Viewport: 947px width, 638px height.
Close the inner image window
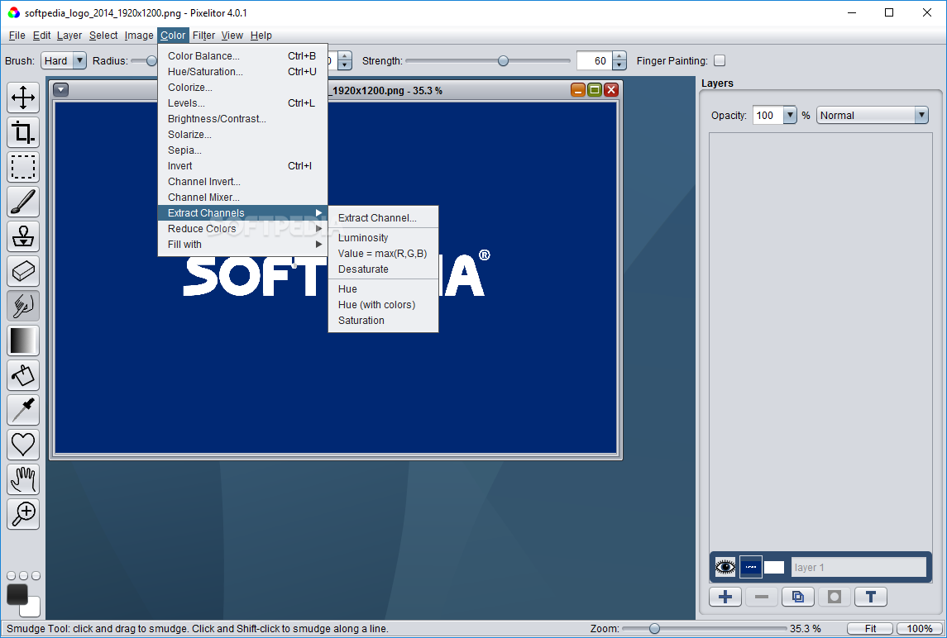point(611,90)
